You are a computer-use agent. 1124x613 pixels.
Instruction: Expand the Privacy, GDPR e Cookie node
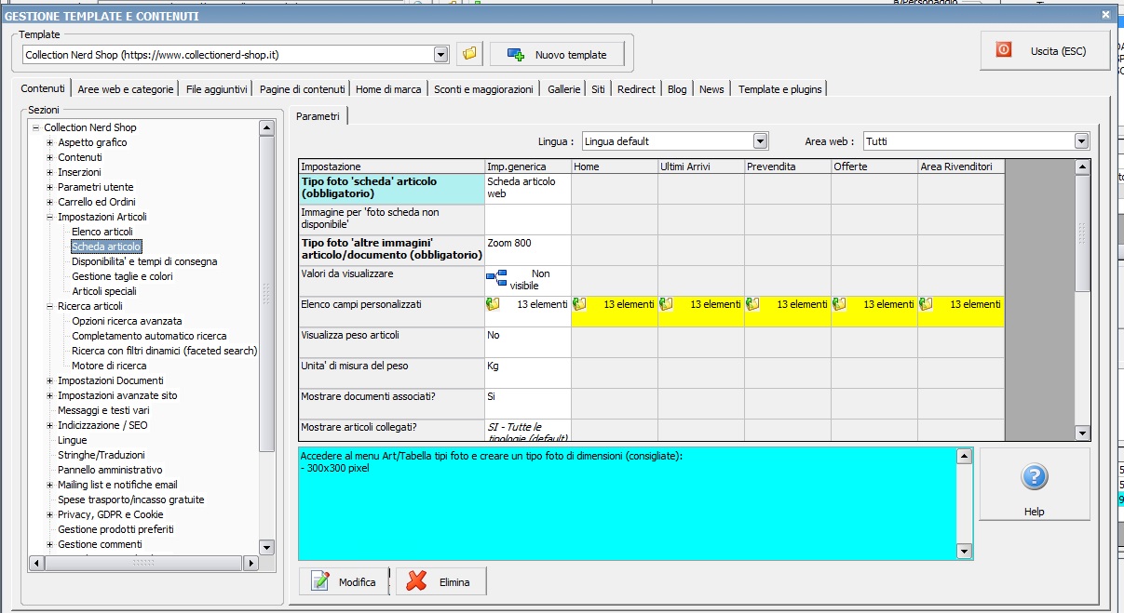click(50, 514)
